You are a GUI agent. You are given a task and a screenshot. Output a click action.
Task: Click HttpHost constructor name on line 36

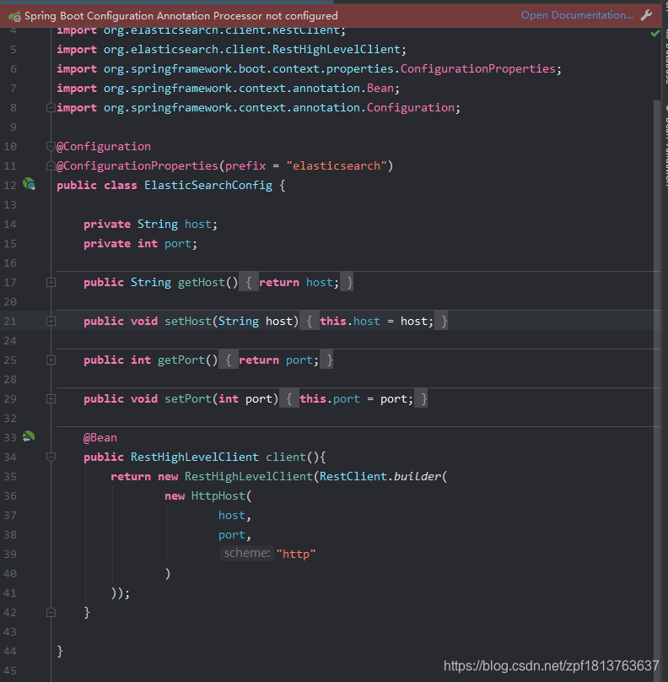tap(218, 495)
